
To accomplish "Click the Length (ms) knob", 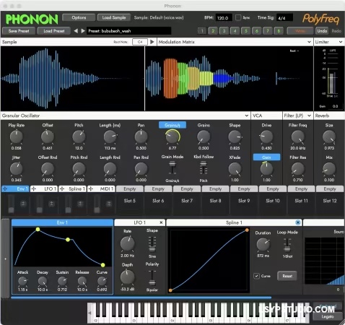I will pos(110,136).
